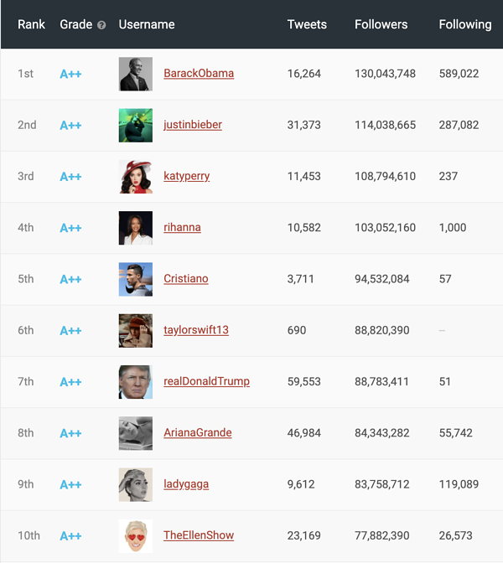
Task: Open Cristiano's profile picture
Action: (136, 279)
